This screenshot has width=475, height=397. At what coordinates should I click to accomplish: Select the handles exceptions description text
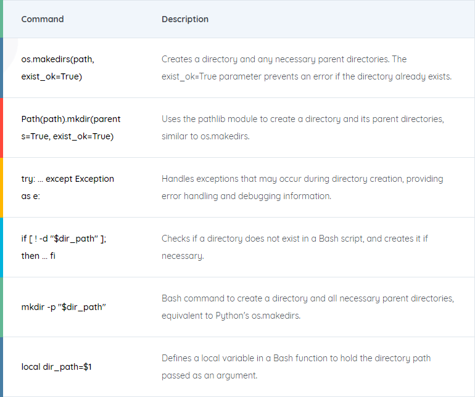302,187
